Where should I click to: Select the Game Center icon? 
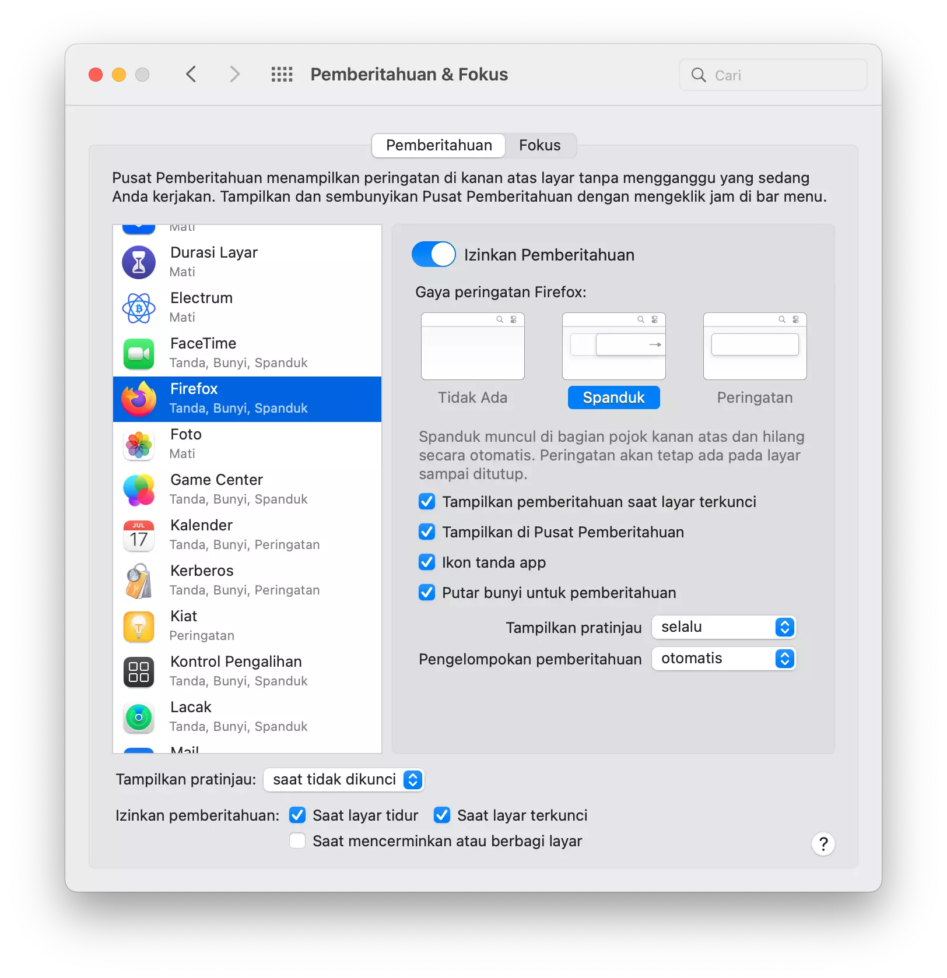[x=138, y=490]
